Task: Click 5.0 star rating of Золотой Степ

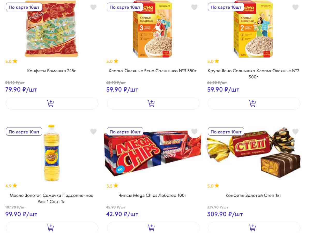Action: 213,186
